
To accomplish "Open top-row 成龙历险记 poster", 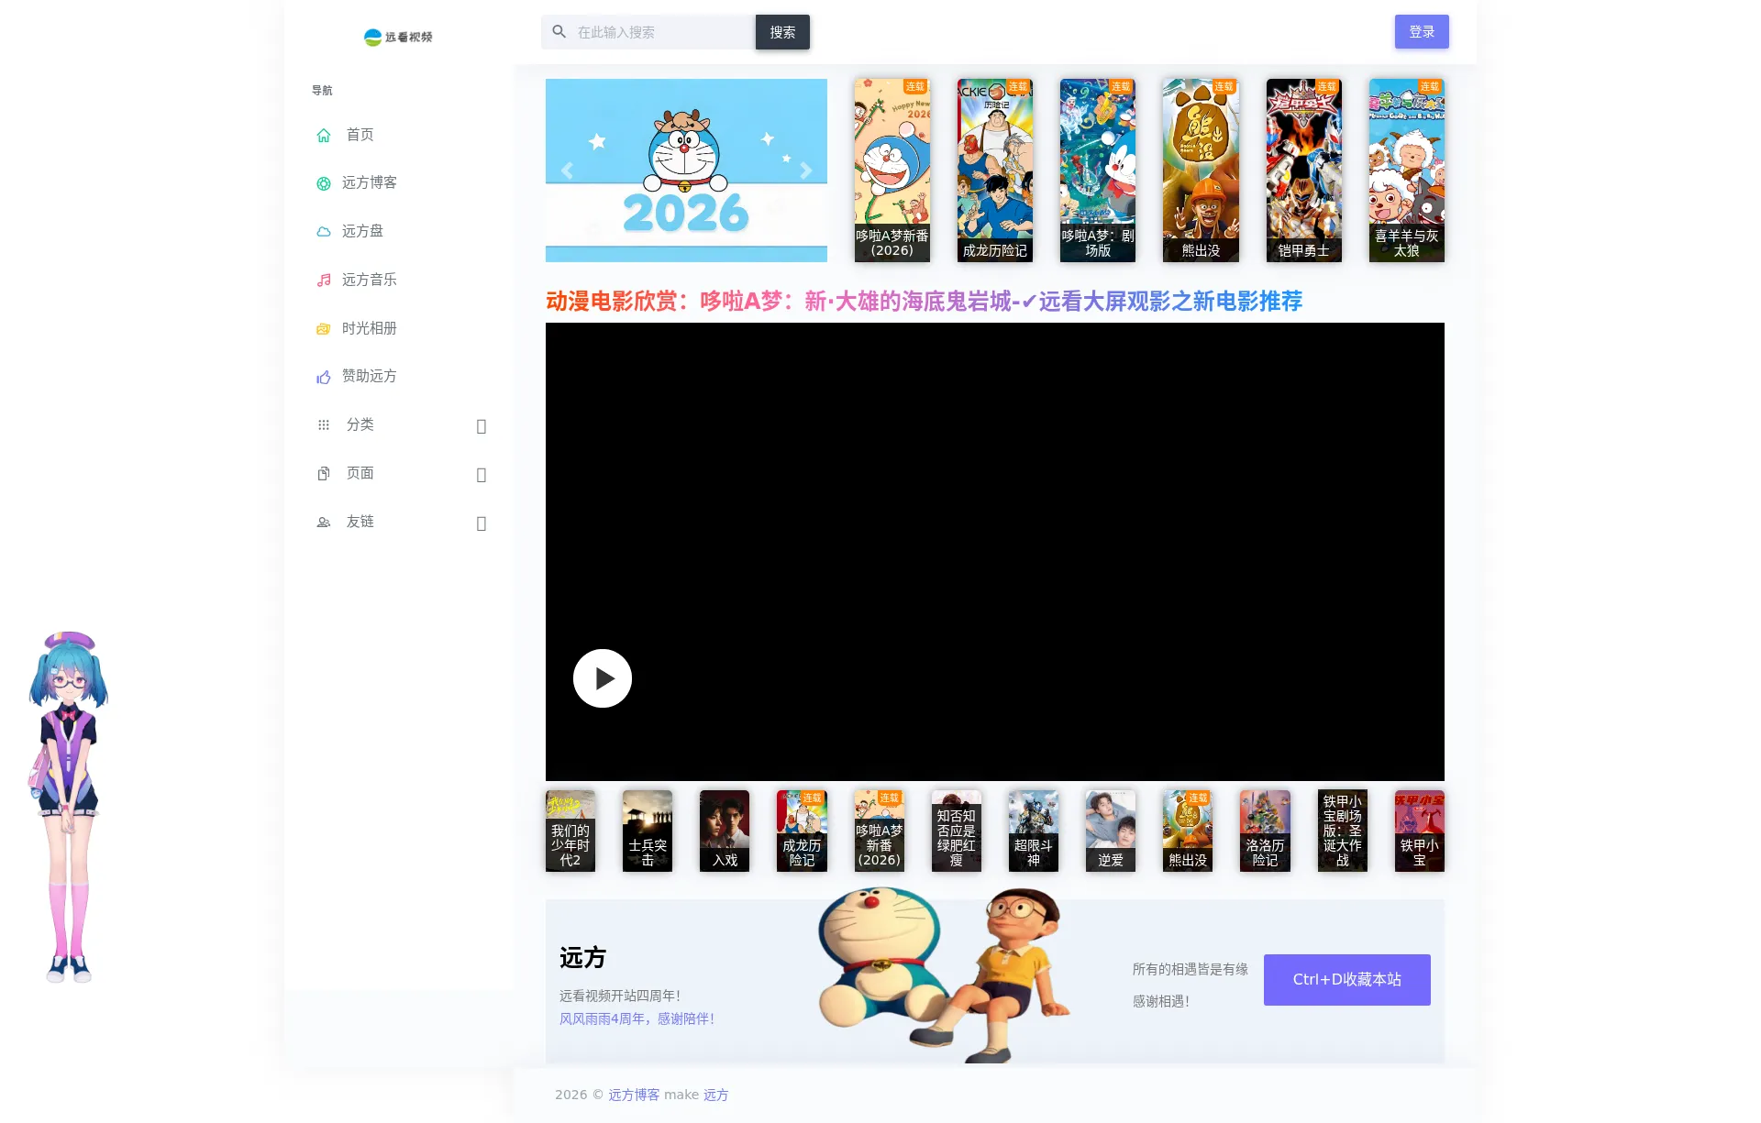I will click(x=995, y=171).
